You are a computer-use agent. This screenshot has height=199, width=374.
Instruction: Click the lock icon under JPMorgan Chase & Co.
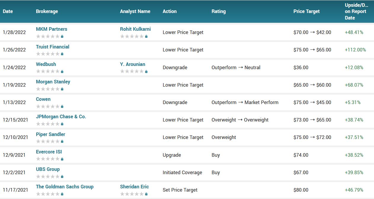point(62,124)
